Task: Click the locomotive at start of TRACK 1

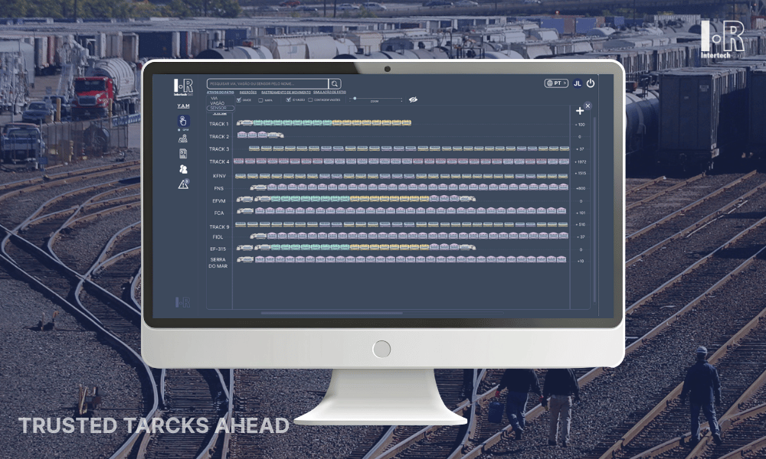Action: (x=245, y=123)
